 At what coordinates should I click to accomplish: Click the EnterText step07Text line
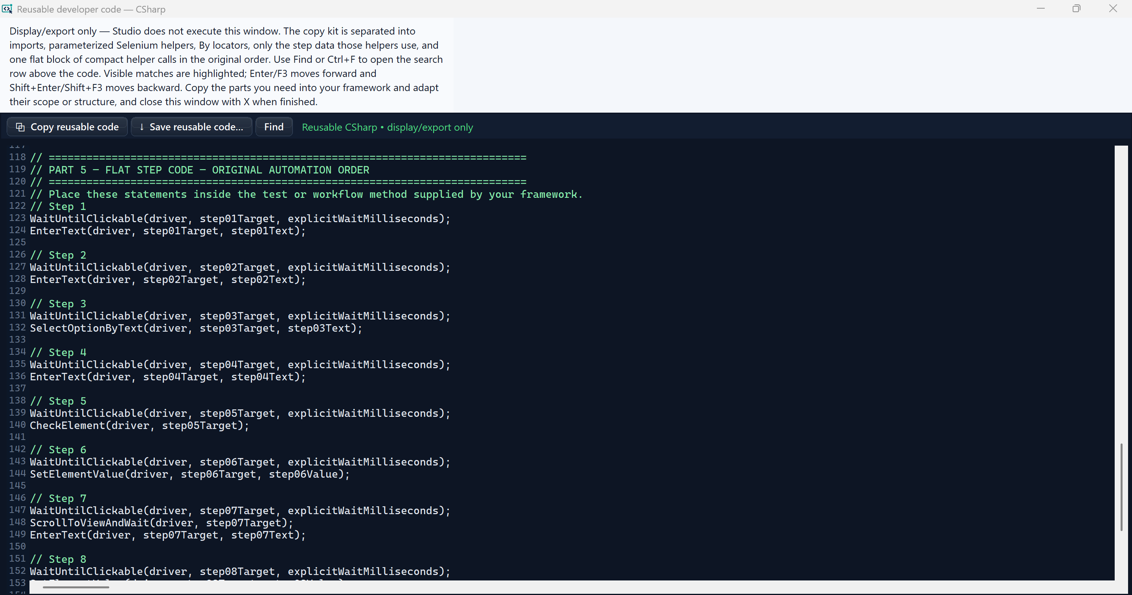[167, 535]
